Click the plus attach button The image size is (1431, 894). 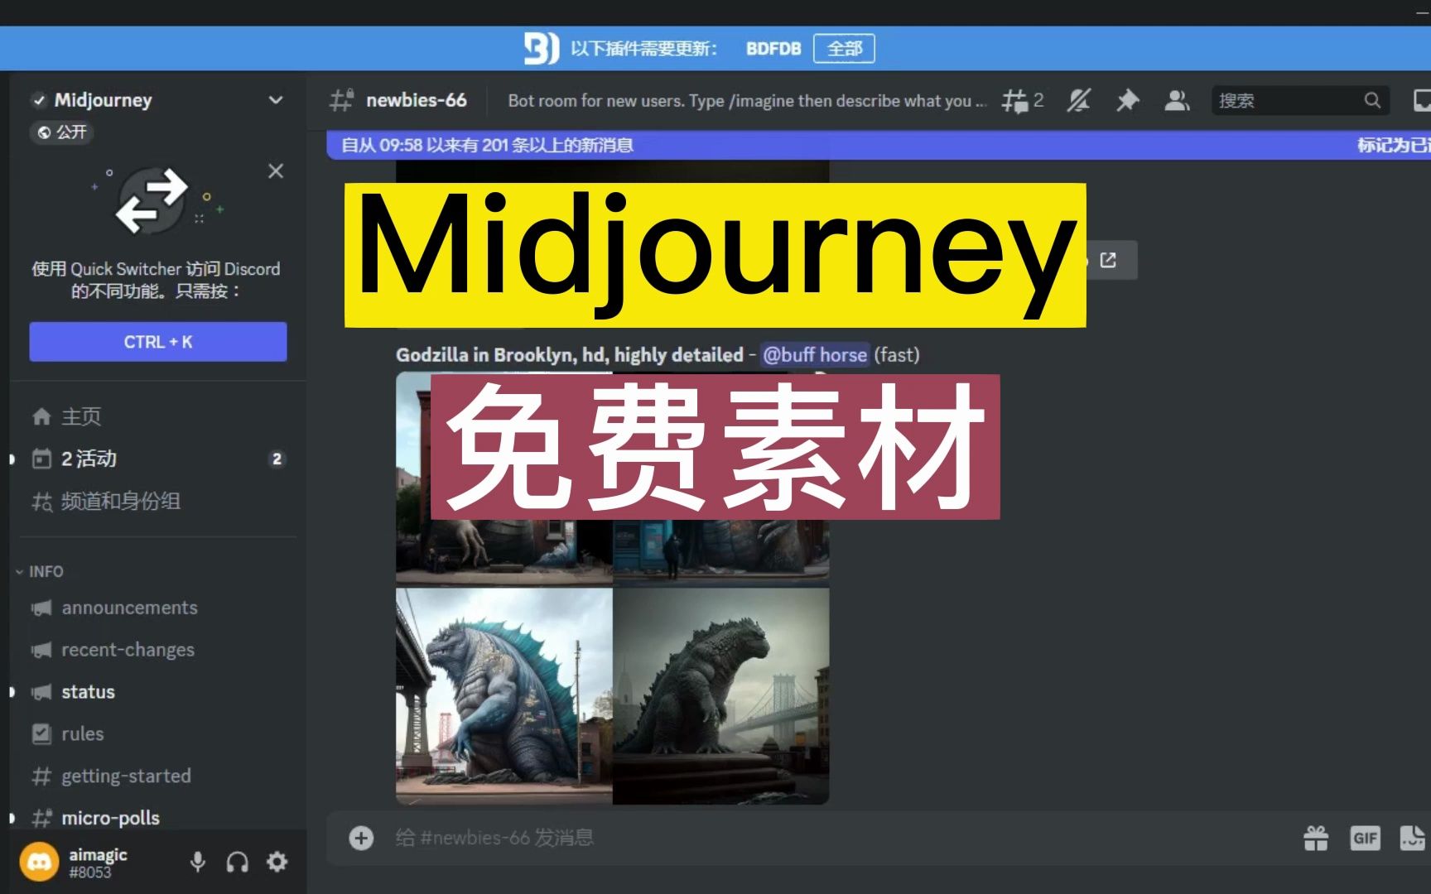click(361, 838)
